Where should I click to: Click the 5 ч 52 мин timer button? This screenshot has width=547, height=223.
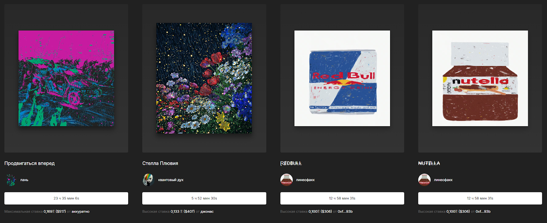click(x=204, y=198)
